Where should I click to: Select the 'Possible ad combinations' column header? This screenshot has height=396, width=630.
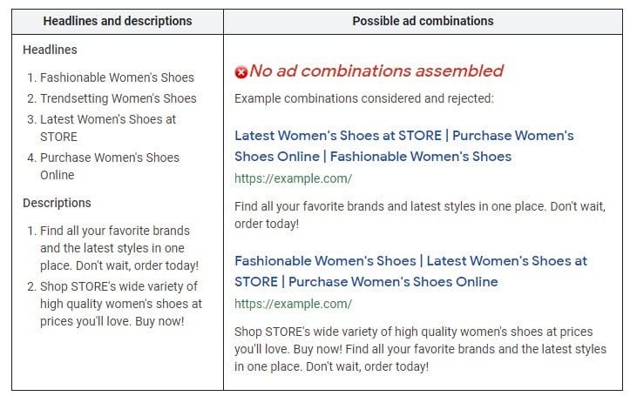coord(423,21)
